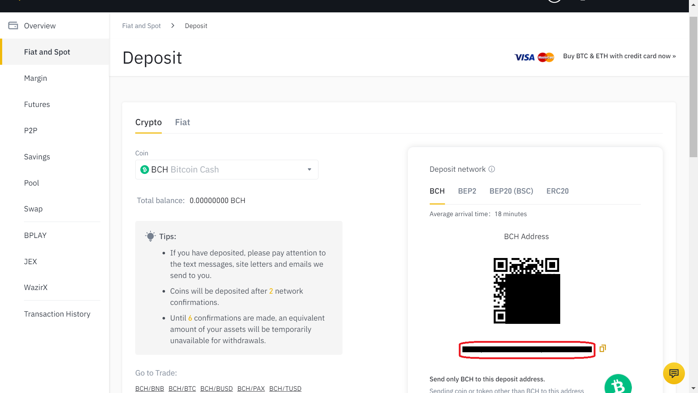Select the BCH deposit network
Viewport: 698px width, 393px height.
pos(437,191)
